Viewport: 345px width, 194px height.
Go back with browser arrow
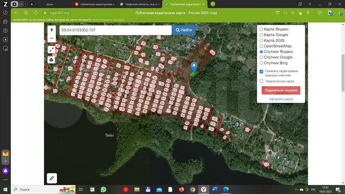[16, 12]
